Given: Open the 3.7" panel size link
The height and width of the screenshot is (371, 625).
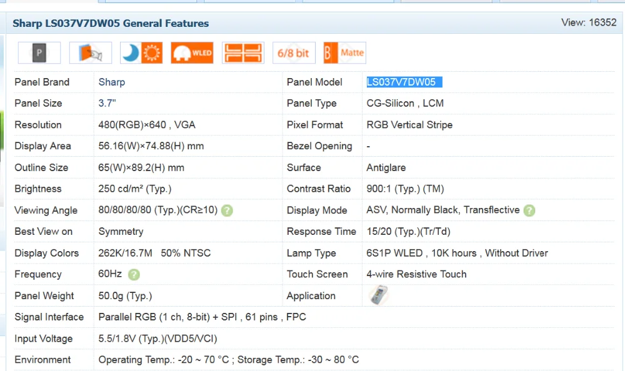Looking at the screenshot, I should 107,103.
